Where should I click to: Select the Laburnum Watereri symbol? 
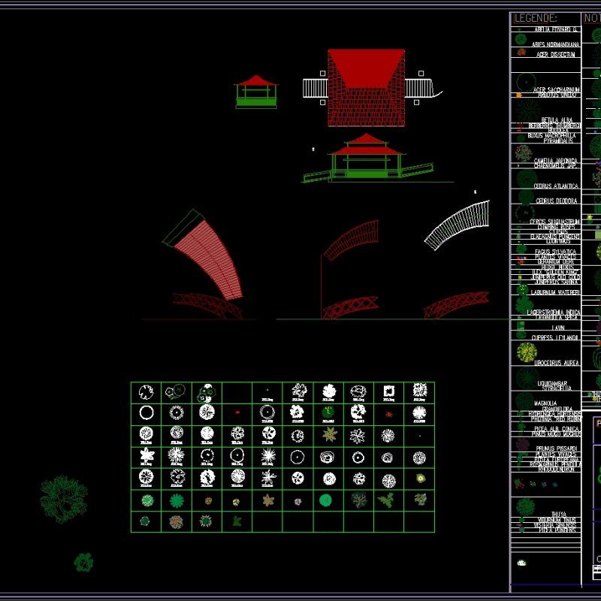(521, 289)
